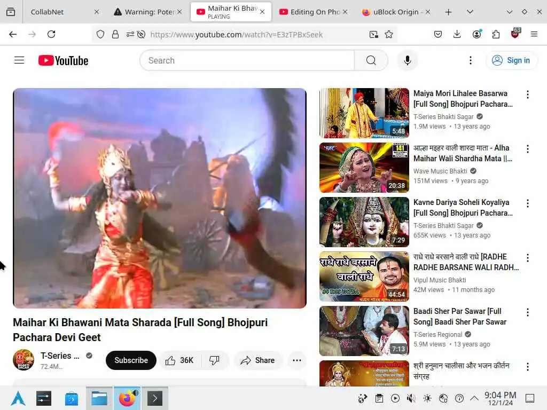Subscribe to the T-Series channel
Image resolution: width=547 pixels, height=410 pixels.
point(131,360)
